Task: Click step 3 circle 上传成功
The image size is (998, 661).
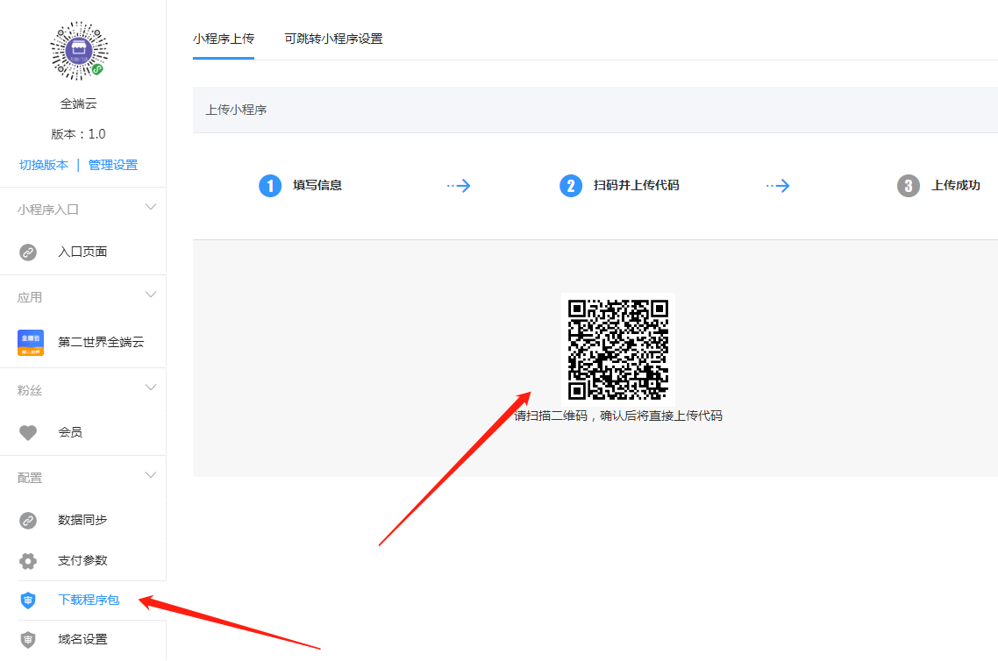Action: (x=909, y=186)
